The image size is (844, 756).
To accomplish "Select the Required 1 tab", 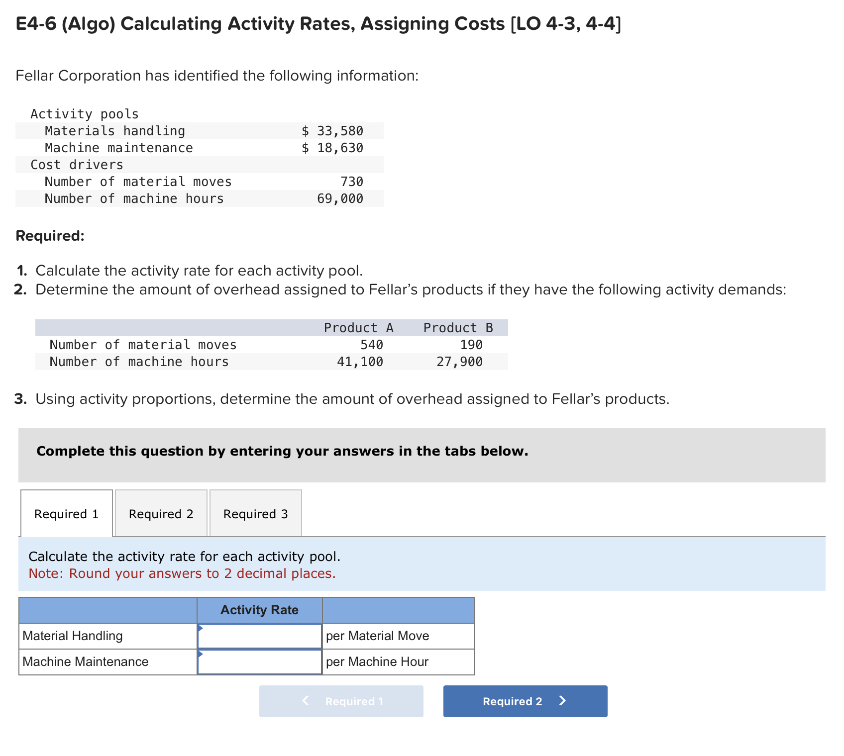I will [x=66, y=513].
